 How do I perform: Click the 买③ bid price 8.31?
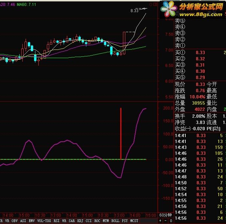click(200, 65)
